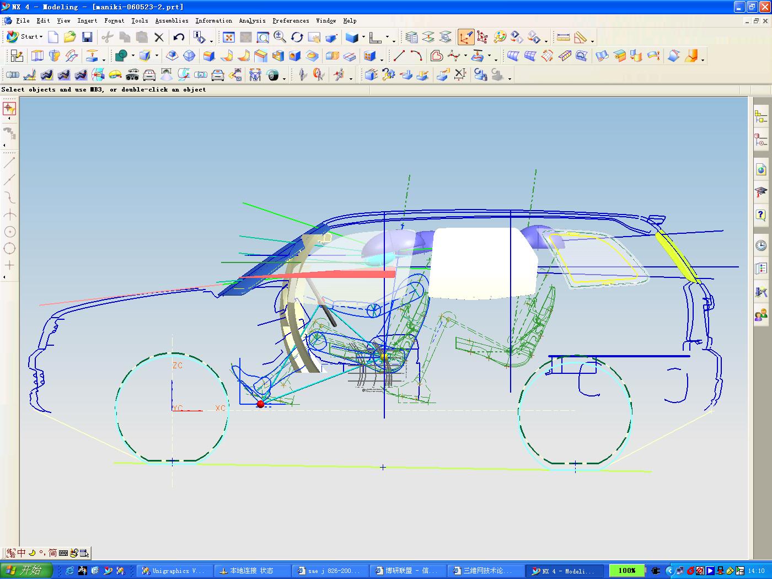The image size is (772, 579).
Task: Click the Measure Distance ruler icon
Action: click(563, 37)
